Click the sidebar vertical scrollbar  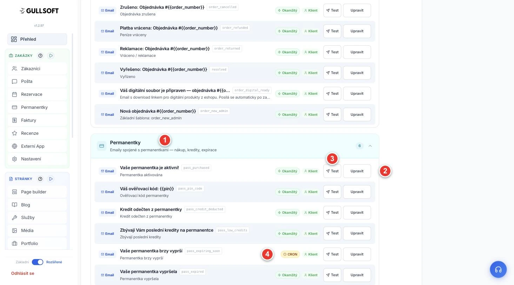click(73, 85)
